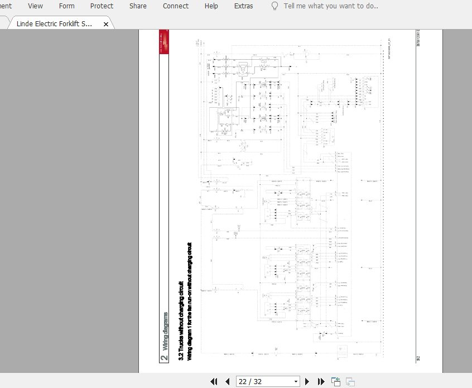
Task: Open the Protect menu
Action: [x=102, y=6]
